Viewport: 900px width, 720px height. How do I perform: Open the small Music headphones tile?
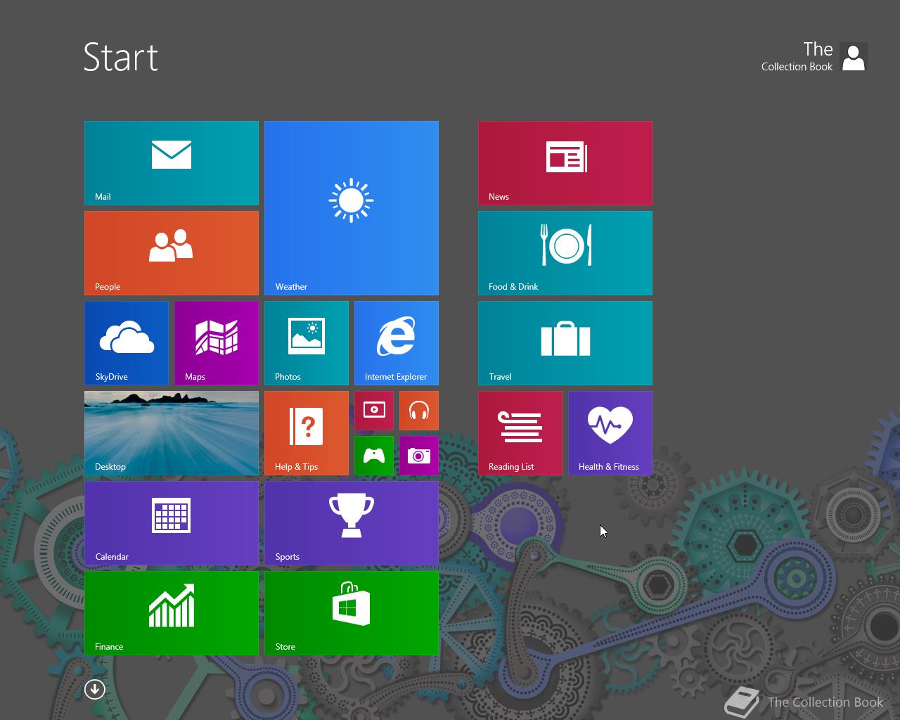[419, 411]
